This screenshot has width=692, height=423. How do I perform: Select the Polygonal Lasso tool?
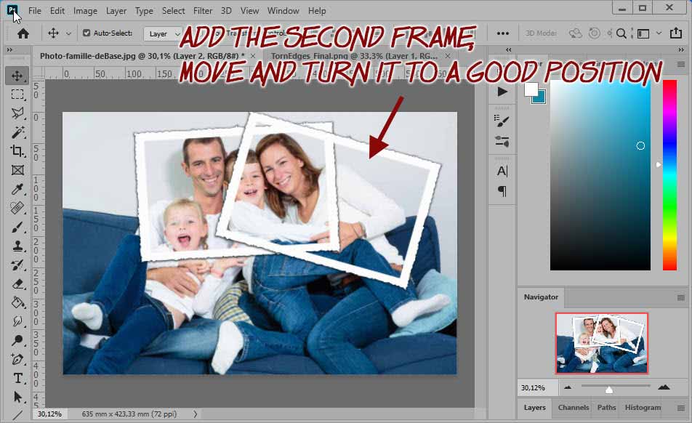click(17, 113)
